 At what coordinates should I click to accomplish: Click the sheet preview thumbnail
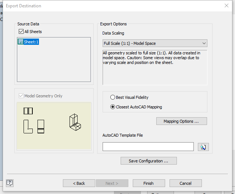[54, 126]
